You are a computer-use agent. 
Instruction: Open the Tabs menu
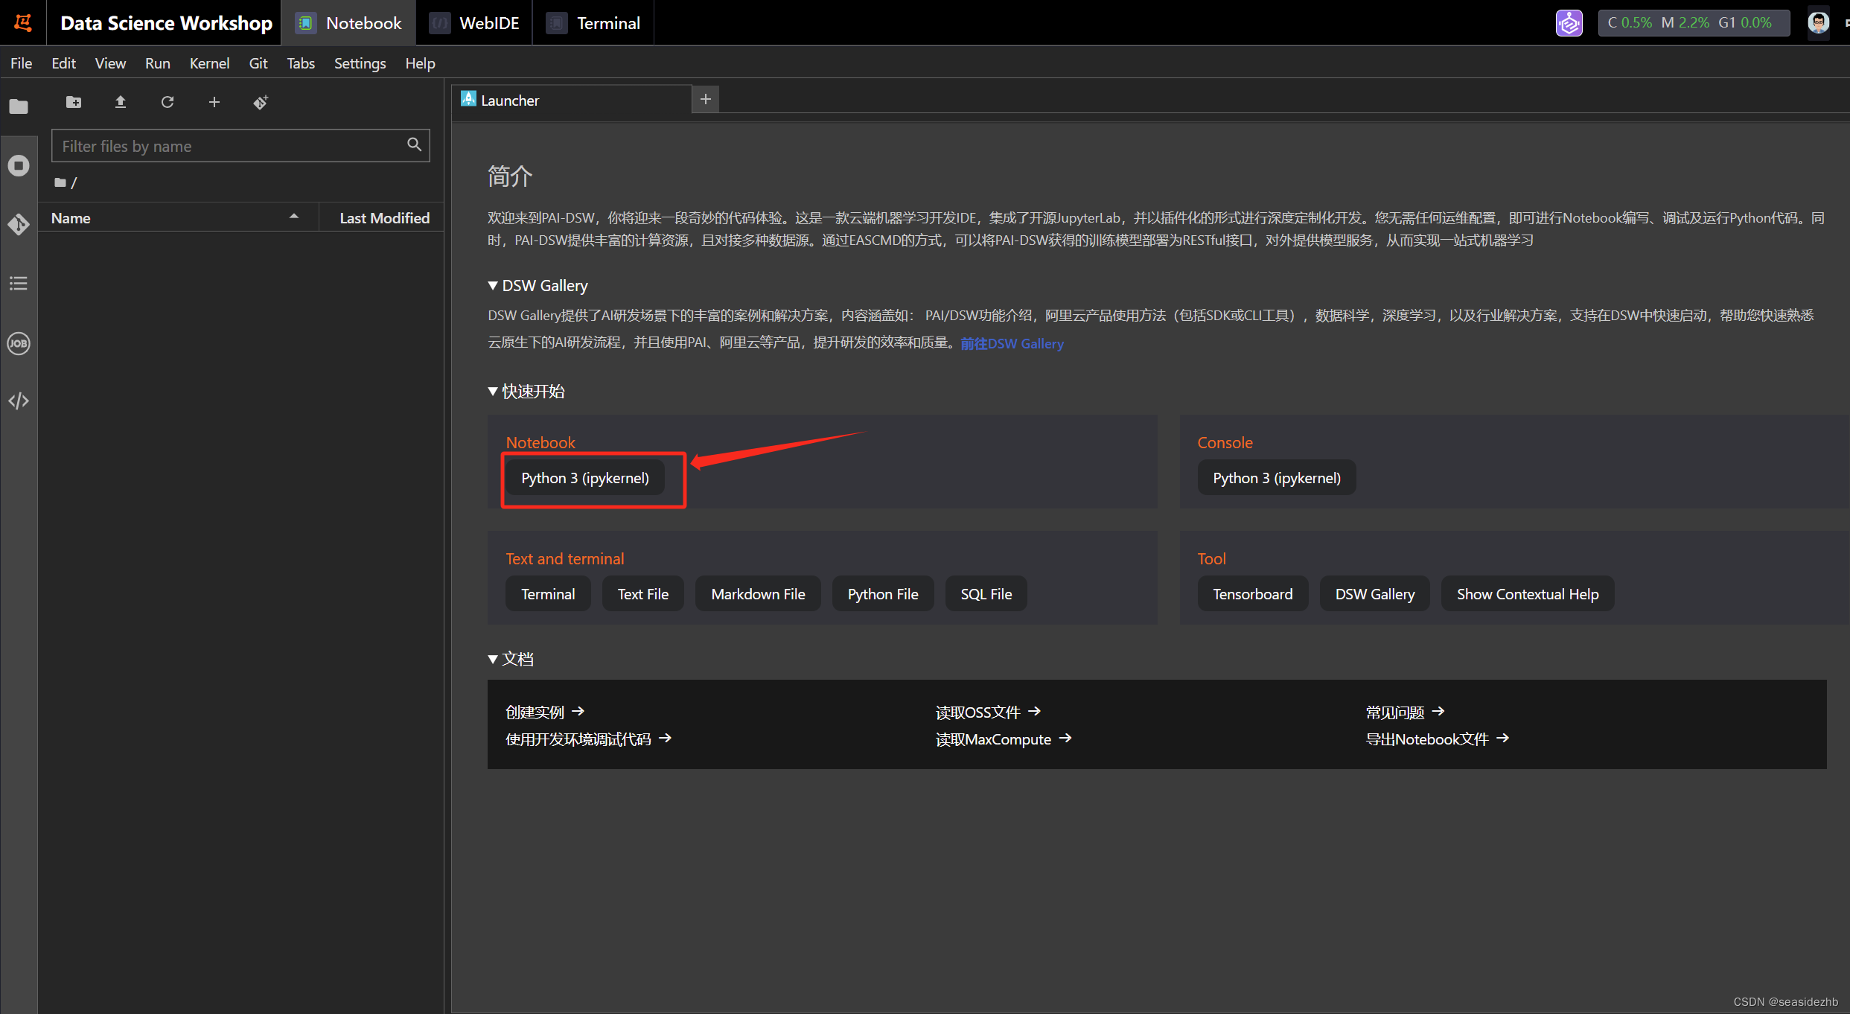coord(301,63)
